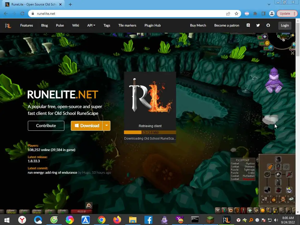Click the RuneLite launcher splash logo

click(150, 95)
